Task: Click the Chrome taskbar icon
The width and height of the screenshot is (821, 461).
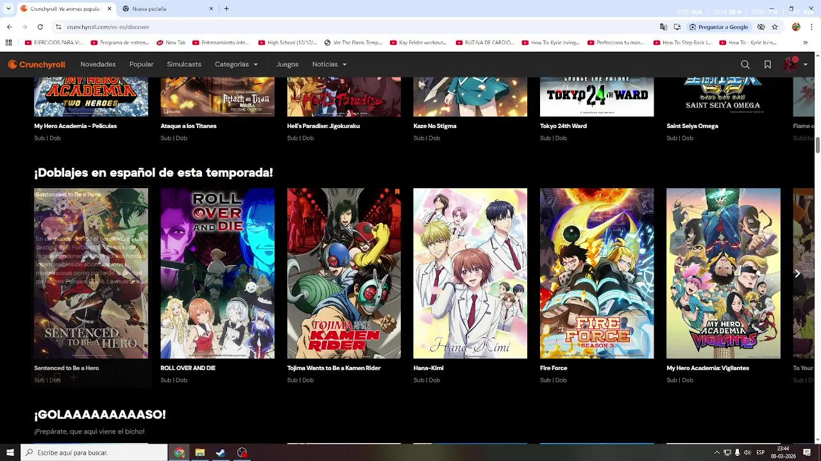Action: pyautogui.click(x=179, y=453)
